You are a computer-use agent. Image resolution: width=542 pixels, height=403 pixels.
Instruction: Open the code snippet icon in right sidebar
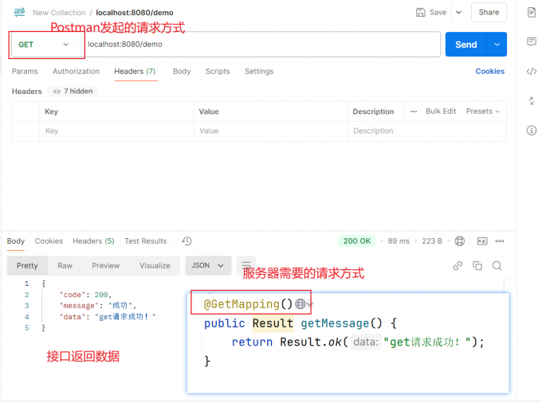[x=532, y=72]
